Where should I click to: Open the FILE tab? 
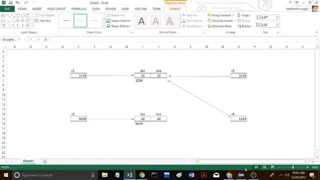pyautogui.click(x=7, y=9)
